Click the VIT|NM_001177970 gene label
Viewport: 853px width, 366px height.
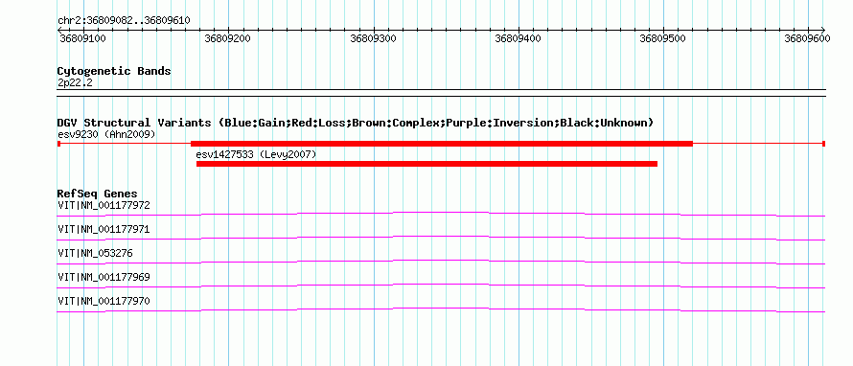(x=104, y=301)
